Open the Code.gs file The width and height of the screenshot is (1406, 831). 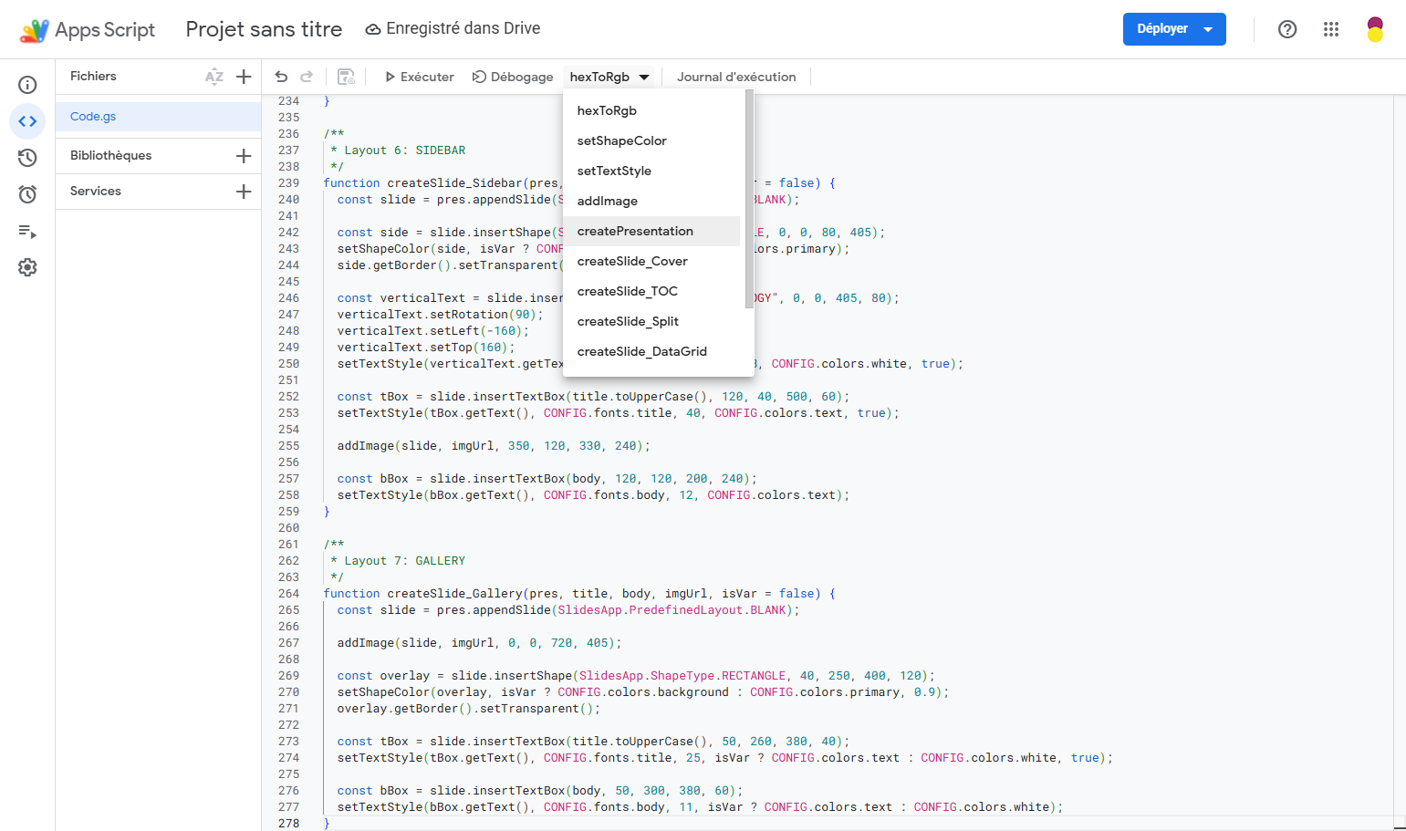pyautogui.click(x=159, y=117)
